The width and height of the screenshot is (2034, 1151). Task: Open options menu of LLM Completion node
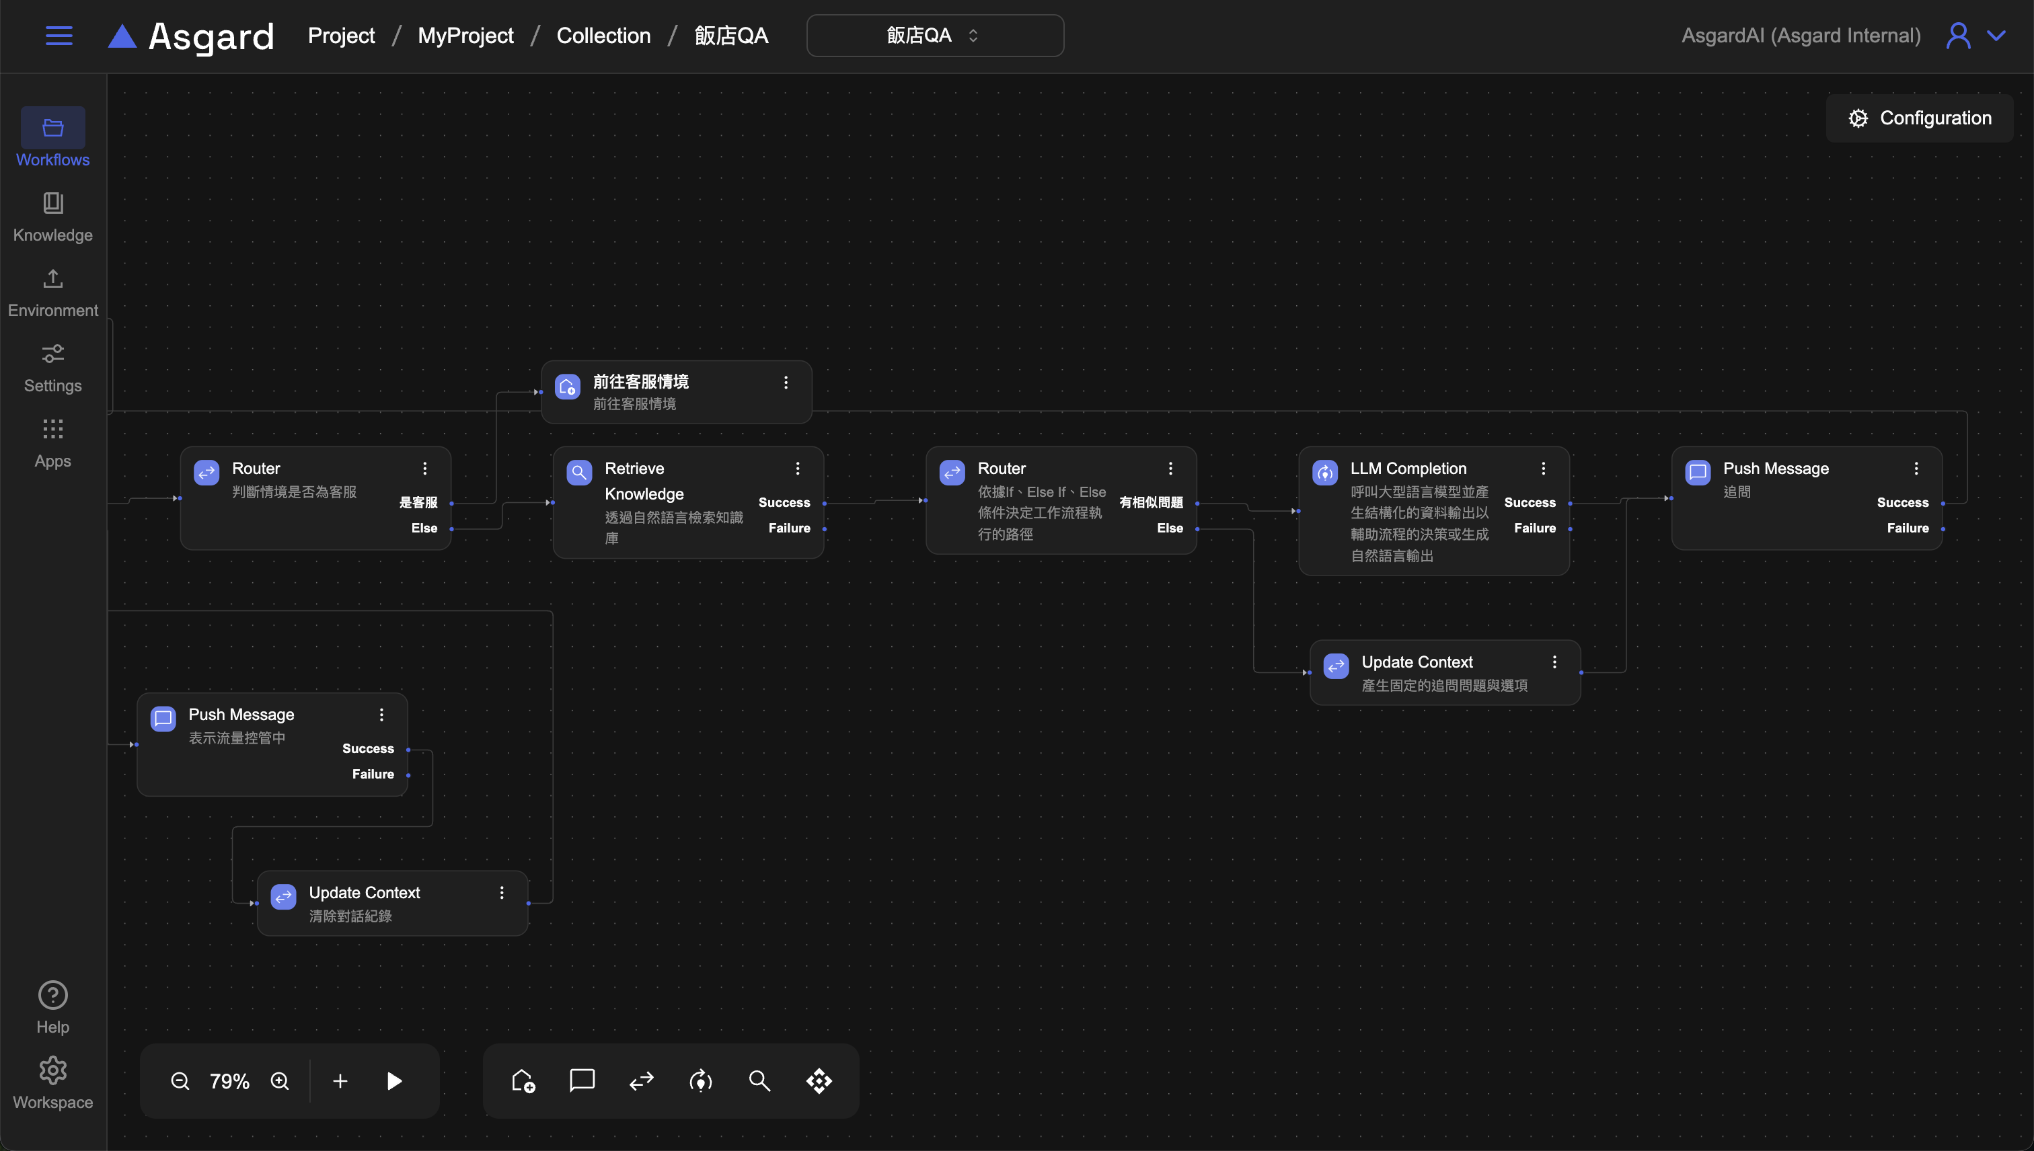[x=1543, y=469]
